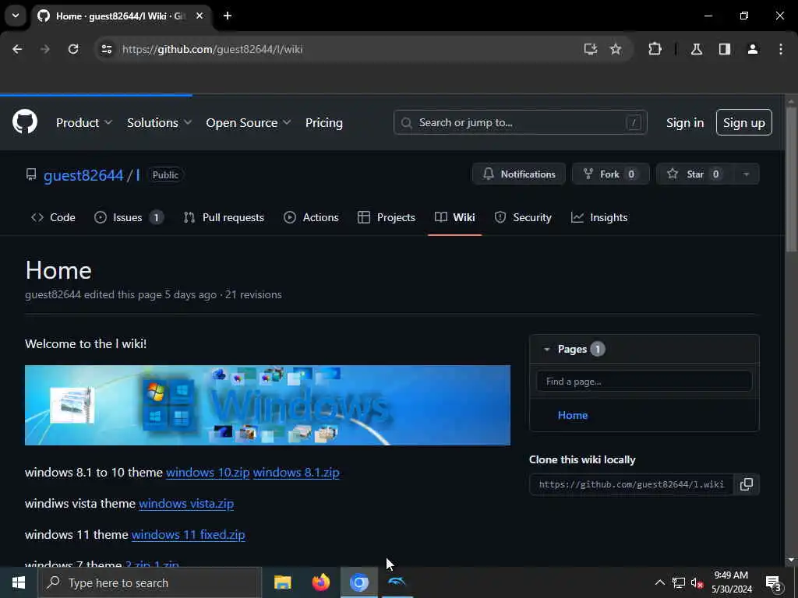This screenshot has width=798, height=598.
Task: Open the Windows Start menu
Action: coord(19,582)
